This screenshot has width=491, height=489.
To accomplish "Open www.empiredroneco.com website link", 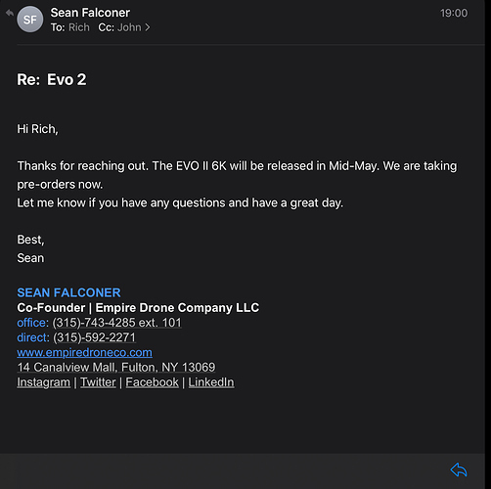I will pyautogui.click(x=84, y=352).
